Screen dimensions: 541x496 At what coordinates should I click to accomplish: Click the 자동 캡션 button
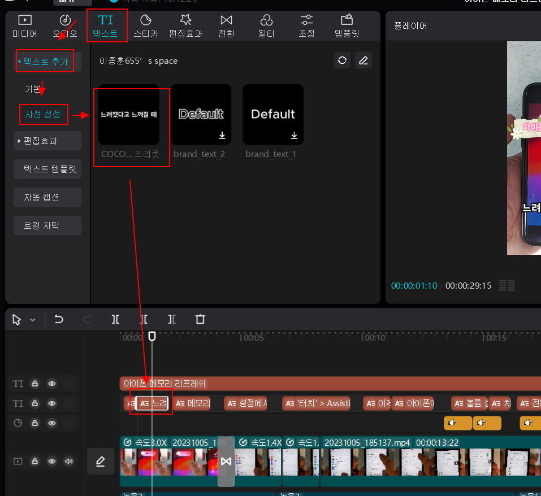pyautogui.click(x=47, y=197)
